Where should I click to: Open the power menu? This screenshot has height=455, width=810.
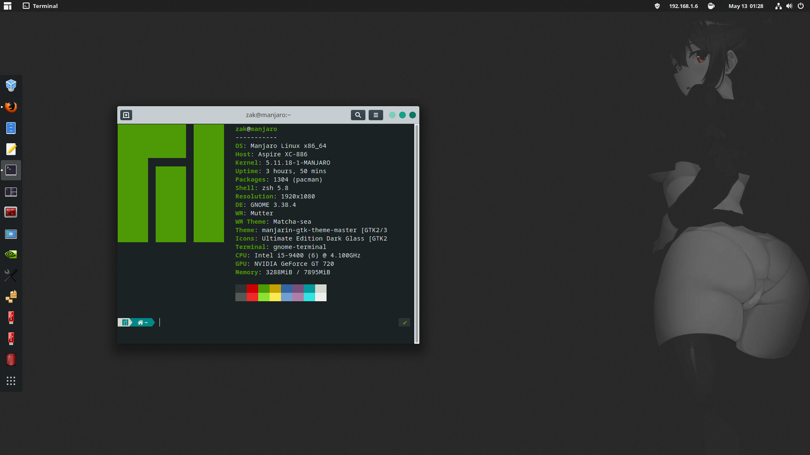[801, 6]
